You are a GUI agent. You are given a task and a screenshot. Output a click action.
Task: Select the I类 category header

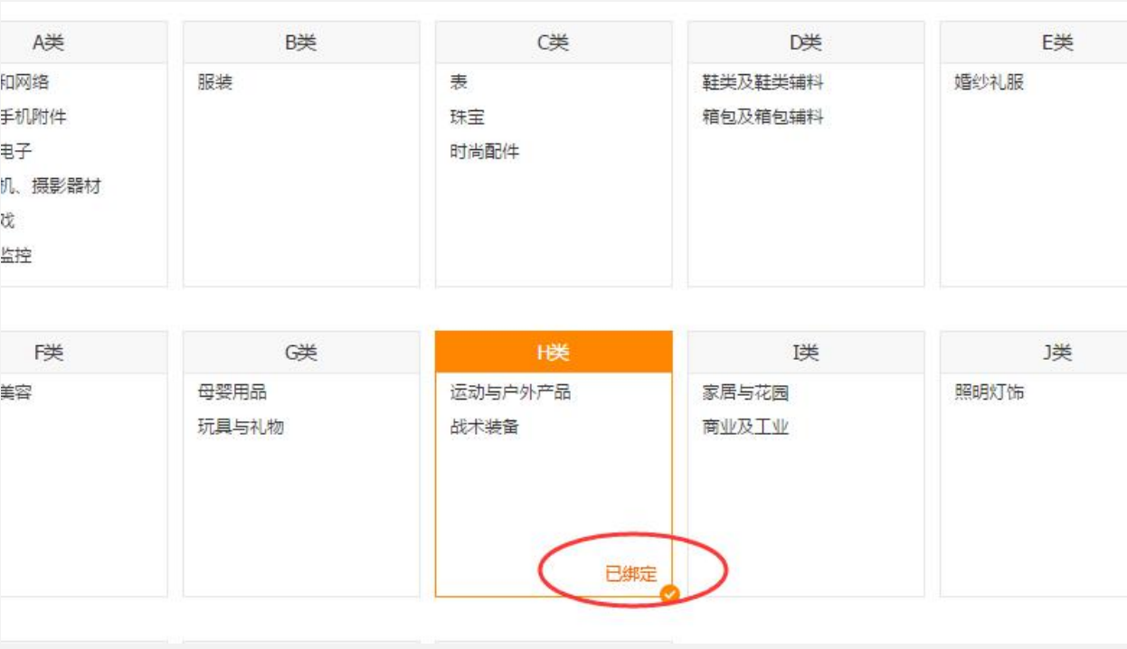point(806,353)
